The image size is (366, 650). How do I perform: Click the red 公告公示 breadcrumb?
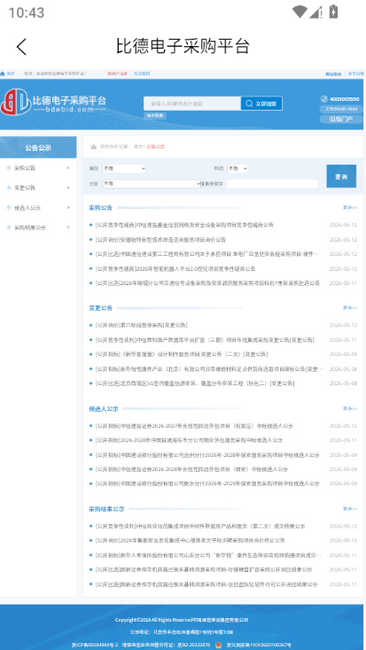[x=155, y=147]
